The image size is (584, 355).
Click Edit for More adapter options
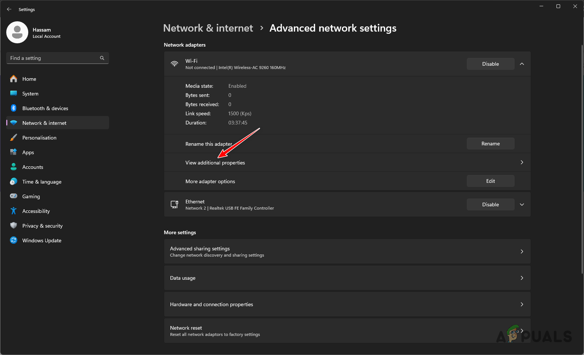(490, 181)
